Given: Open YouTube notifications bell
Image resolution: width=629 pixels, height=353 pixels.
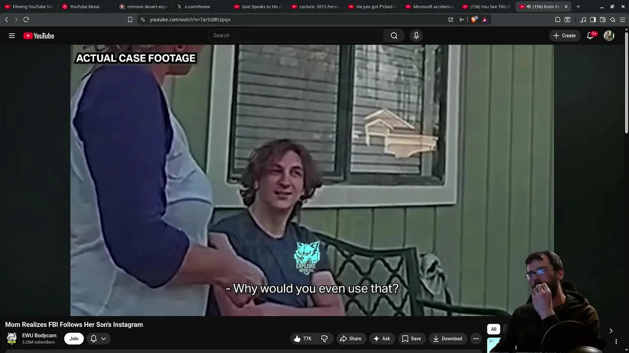Looking at the screenshot, I should pyautogui.click(x=590, y=35).
